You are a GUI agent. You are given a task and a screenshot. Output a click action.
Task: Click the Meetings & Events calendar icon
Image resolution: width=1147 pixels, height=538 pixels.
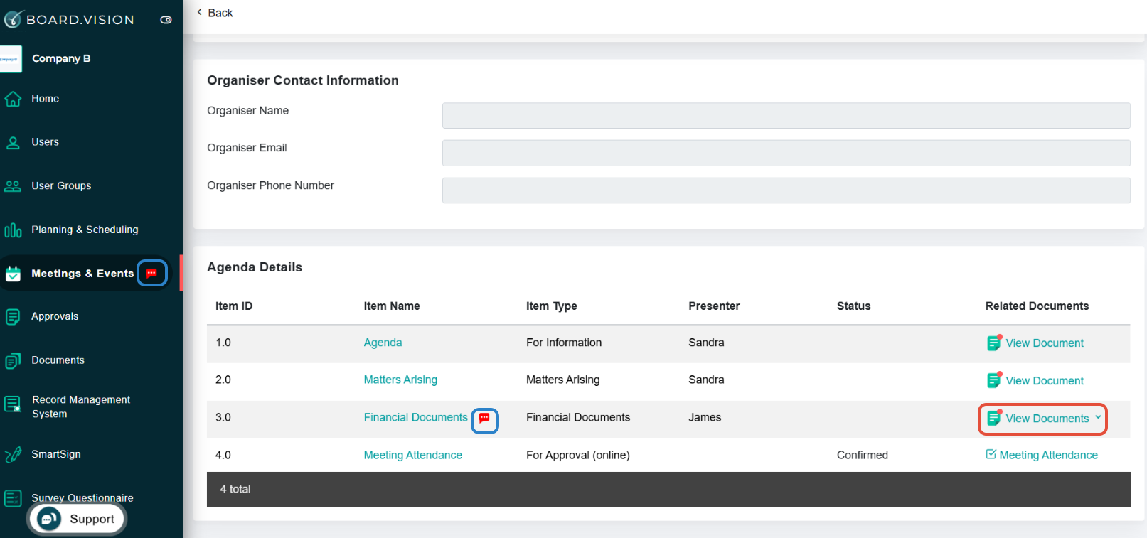pos(13,274)
